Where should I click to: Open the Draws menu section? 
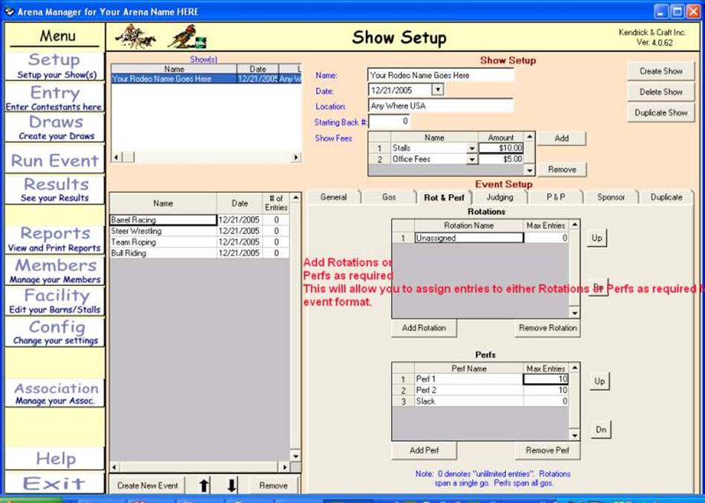(56, 127)
